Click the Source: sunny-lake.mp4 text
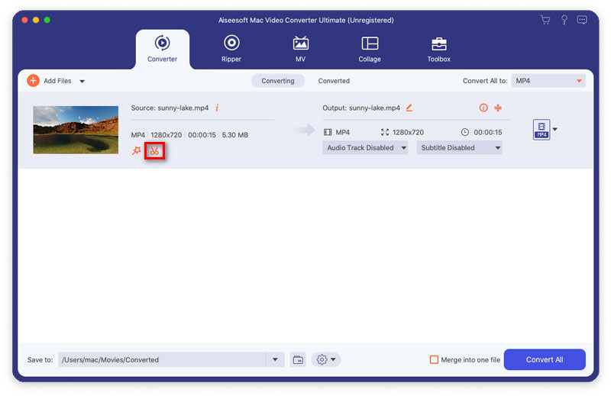This screenshot has height=396, width=611. (x=170, y=108)
